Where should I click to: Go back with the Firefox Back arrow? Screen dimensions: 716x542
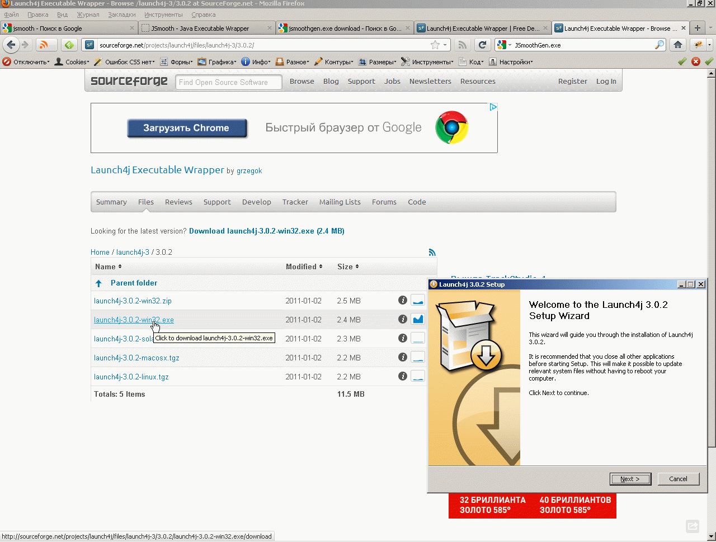(11, 45)
